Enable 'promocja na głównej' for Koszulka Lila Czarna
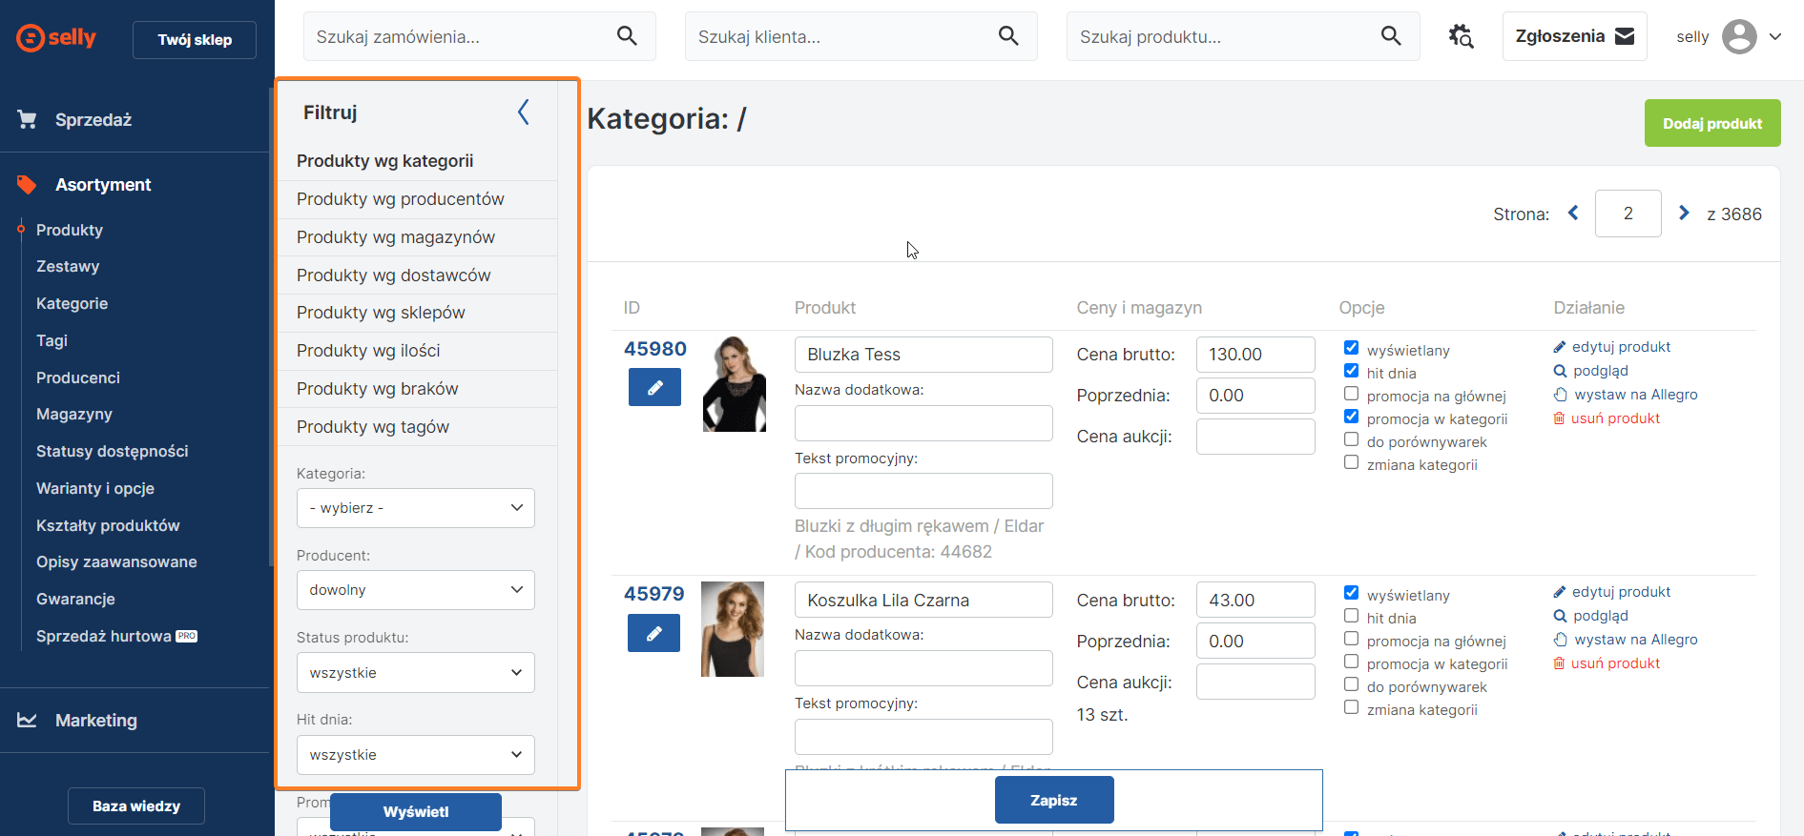The image size is (1804, 836). tap(1351, 639)
